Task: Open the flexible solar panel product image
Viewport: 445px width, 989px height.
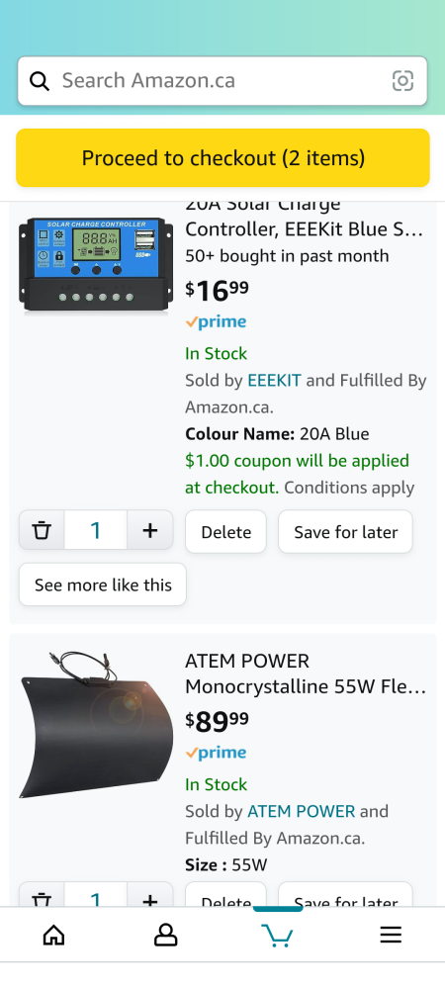Action: [x=96, y=725]
